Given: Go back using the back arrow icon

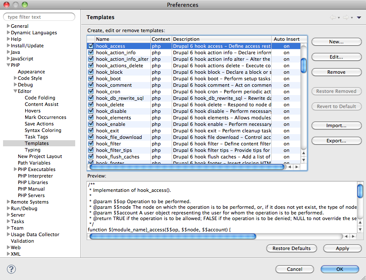Looking at the screenshot, I should 333,17.
